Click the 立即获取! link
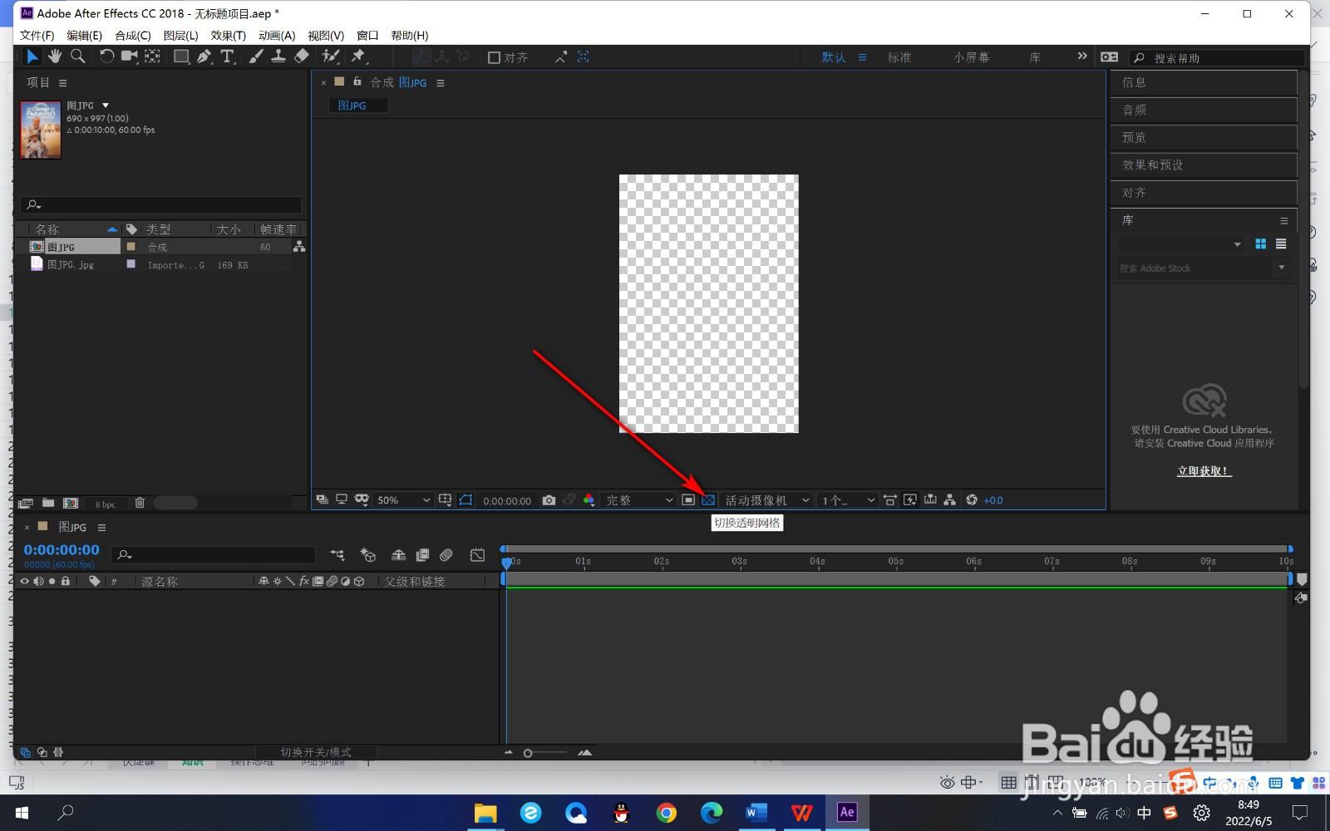Screen dimensions: 1330x831 tap(1204, 470)
